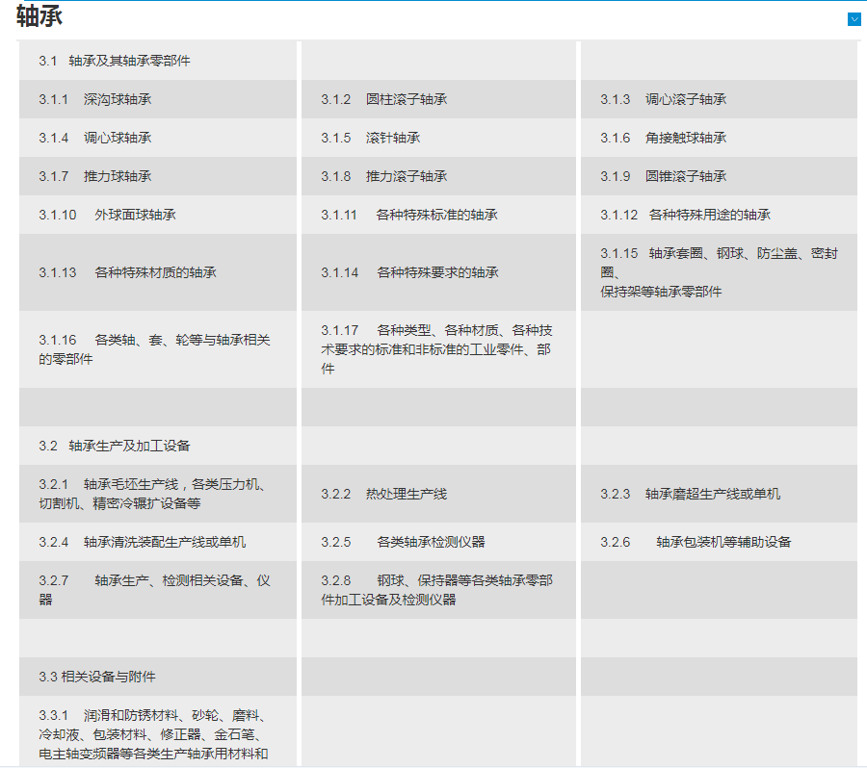The height and width of the screenshot is (768, 867).
Task: Select the 3.1.10 外球面球轴承 cell
Action: click(158, 215)
